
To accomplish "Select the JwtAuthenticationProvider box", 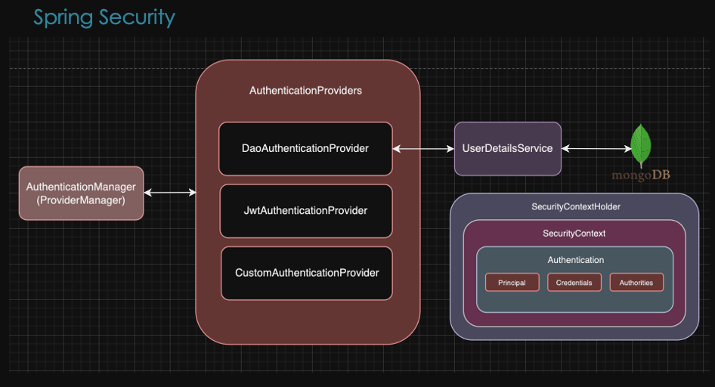I will [305, 211].
